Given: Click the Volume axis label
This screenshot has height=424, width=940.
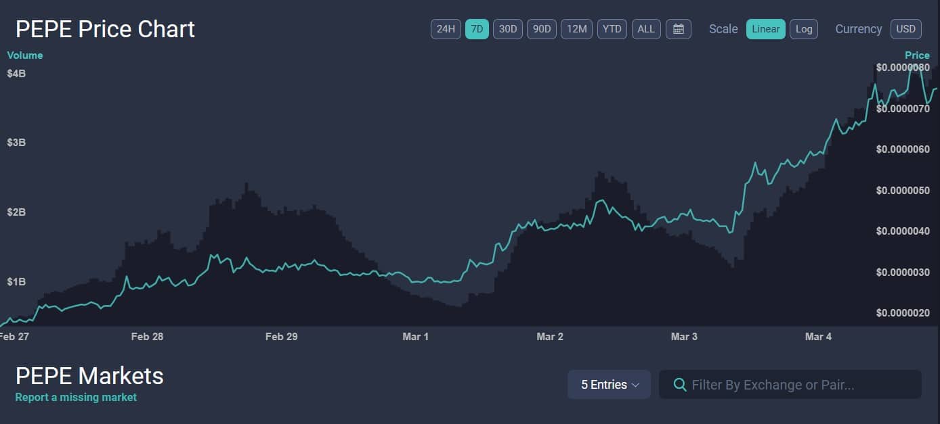Looking at the screenshot, I should [25, 55].
